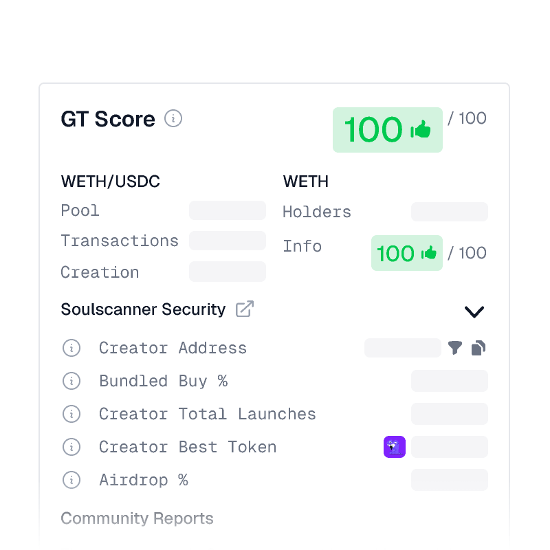Click the GT Score title
The height and width of the screenshot is (550, 550).
click(108, 119)
